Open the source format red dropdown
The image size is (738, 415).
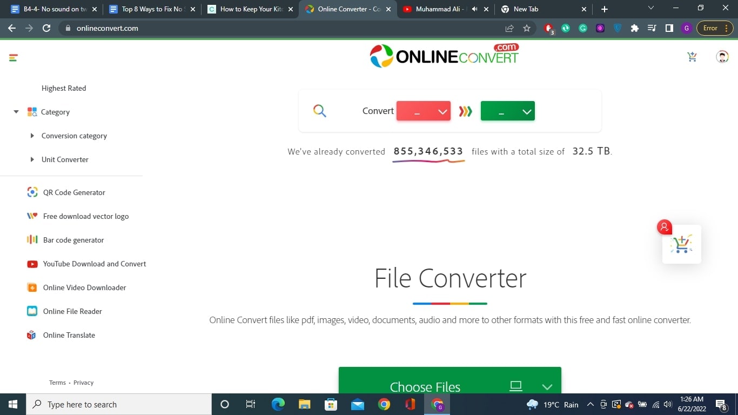pyautogui.click(x=424, y=111)
